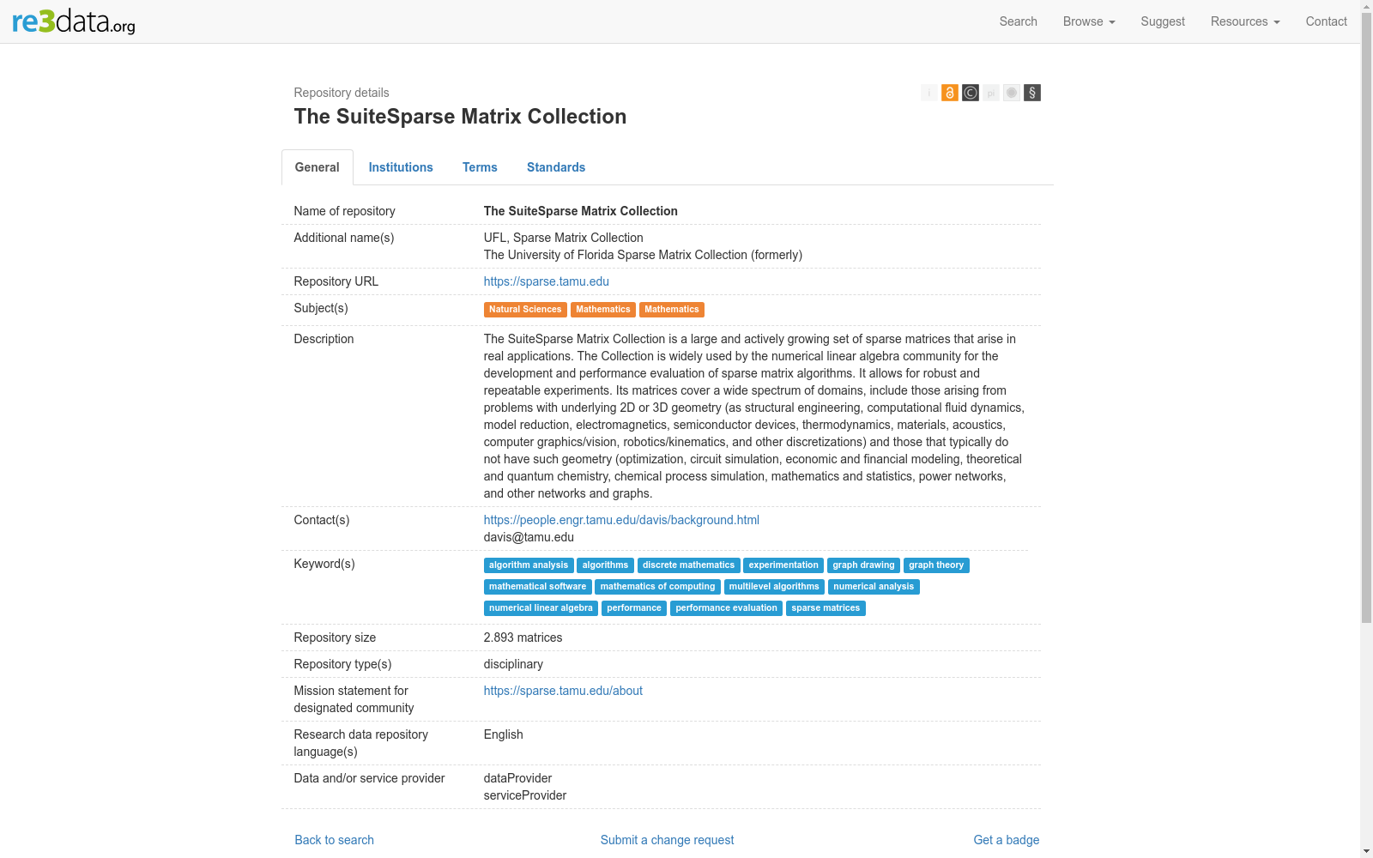
Task: Switch to the Terms tab
Action: 480,167
